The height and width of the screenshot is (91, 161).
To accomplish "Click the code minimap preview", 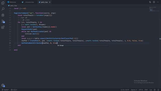I will (x=154, y=9).
